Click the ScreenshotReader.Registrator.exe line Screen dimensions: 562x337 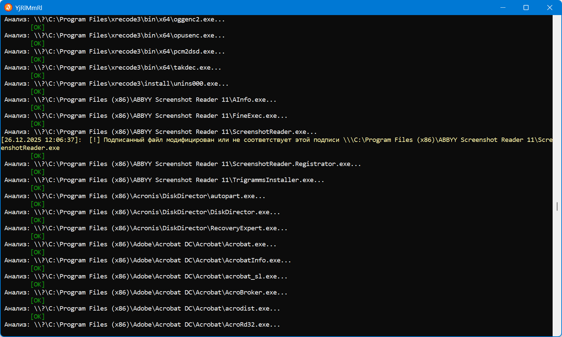click(182, 164)
